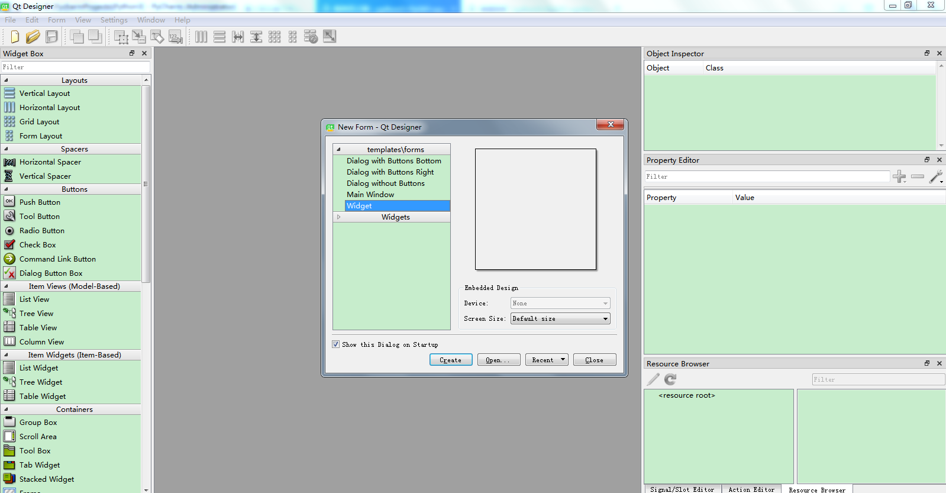Image resolution: width=946 pixels, height=493 pixels.
Task: Click Lay Out Horizontally toolbar icon
Action: (201, 37)
